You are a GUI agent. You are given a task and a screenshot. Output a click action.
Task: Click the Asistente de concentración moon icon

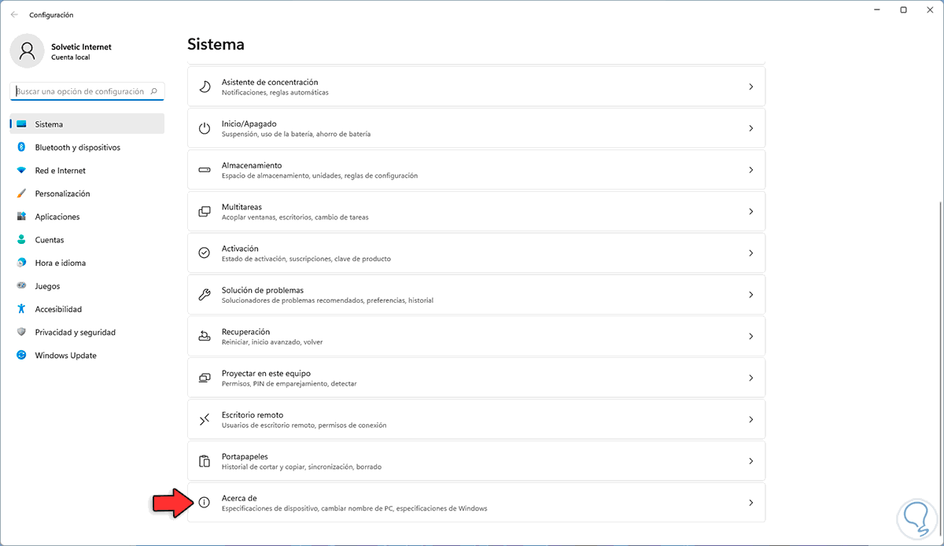(x=205, y=87)
